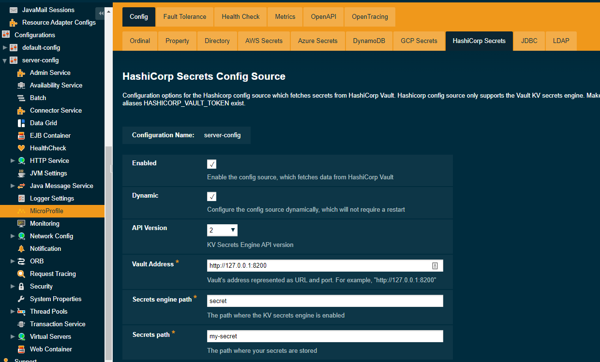This screenshot has width=600, height=362.
Task: Select the MicroProfile sidebar icon
Action: (21, 211)
